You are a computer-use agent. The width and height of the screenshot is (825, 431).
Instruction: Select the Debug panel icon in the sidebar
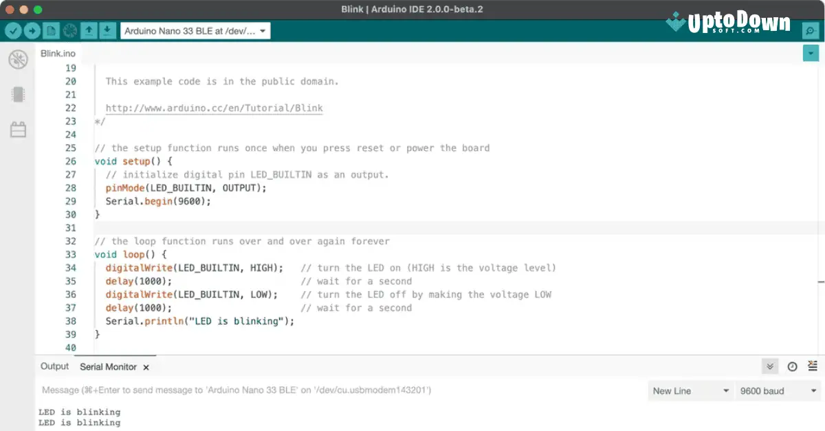coord(19,59)
